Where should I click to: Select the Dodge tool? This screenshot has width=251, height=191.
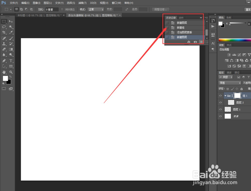11,55
